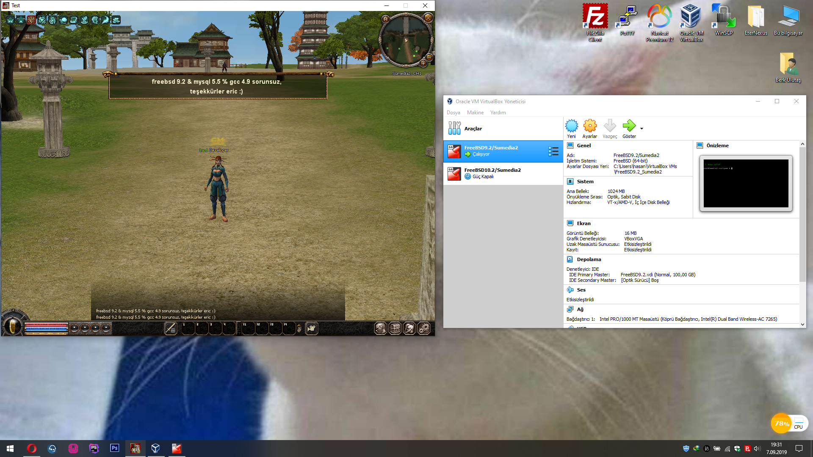This screenshot has height=457, width=813.
Task: Click the crescent blade buff icon in game
Action: pyautogui.click(x=105, y=20)
